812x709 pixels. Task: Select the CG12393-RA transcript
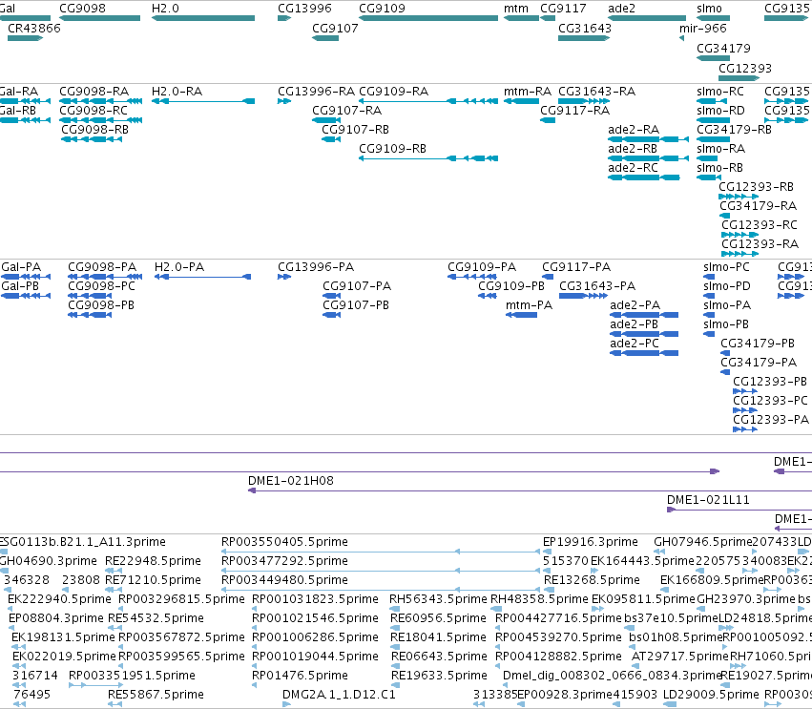(x=740, y=254)
